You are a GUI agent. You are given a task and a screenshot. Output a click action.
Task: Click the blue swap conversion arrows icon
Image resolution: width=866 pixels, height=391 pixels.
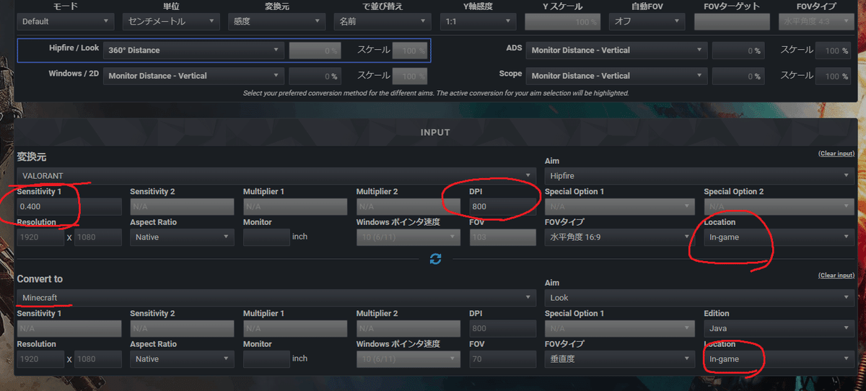[x=435, y=259]
